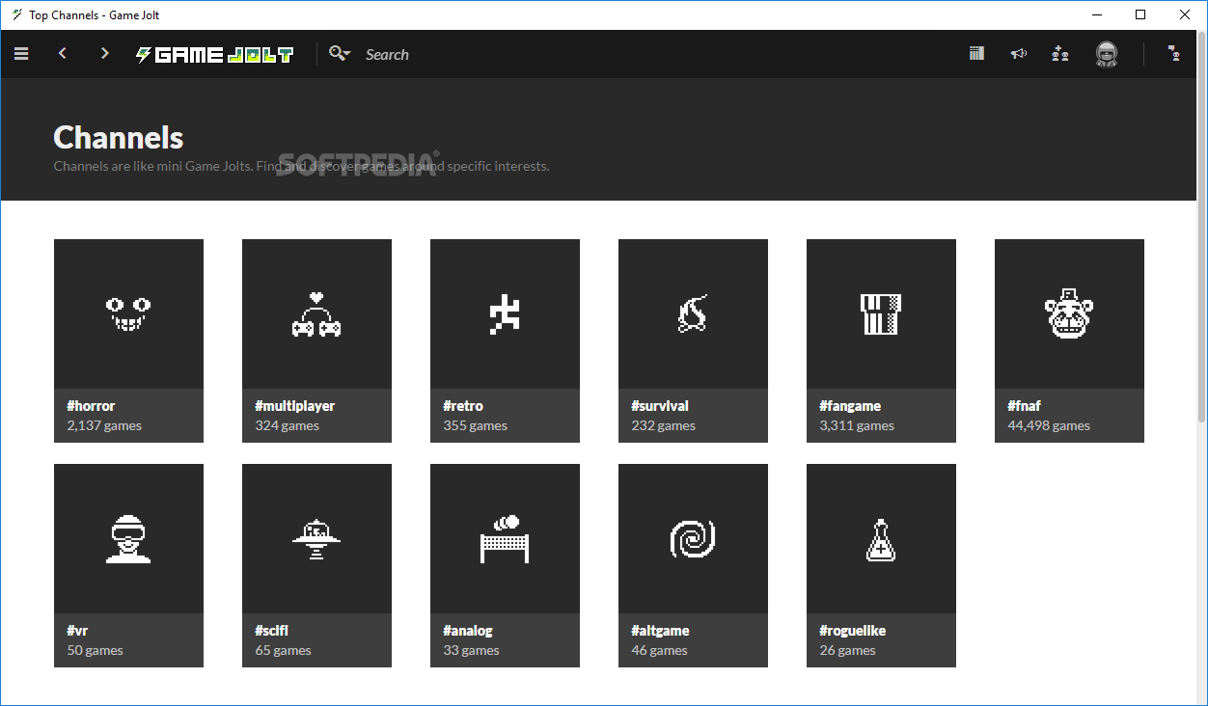Open the analog volleyball net icon
This screenshot has width=1208, height=706.
tap(505, 538)
